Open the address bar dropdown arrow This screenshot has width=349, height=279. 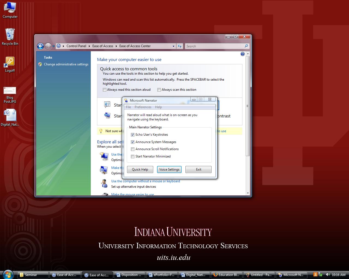pyautogui.click(x=173, y=46)
